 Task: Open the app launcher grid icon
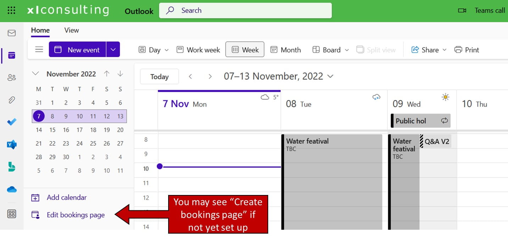point(11,10)
